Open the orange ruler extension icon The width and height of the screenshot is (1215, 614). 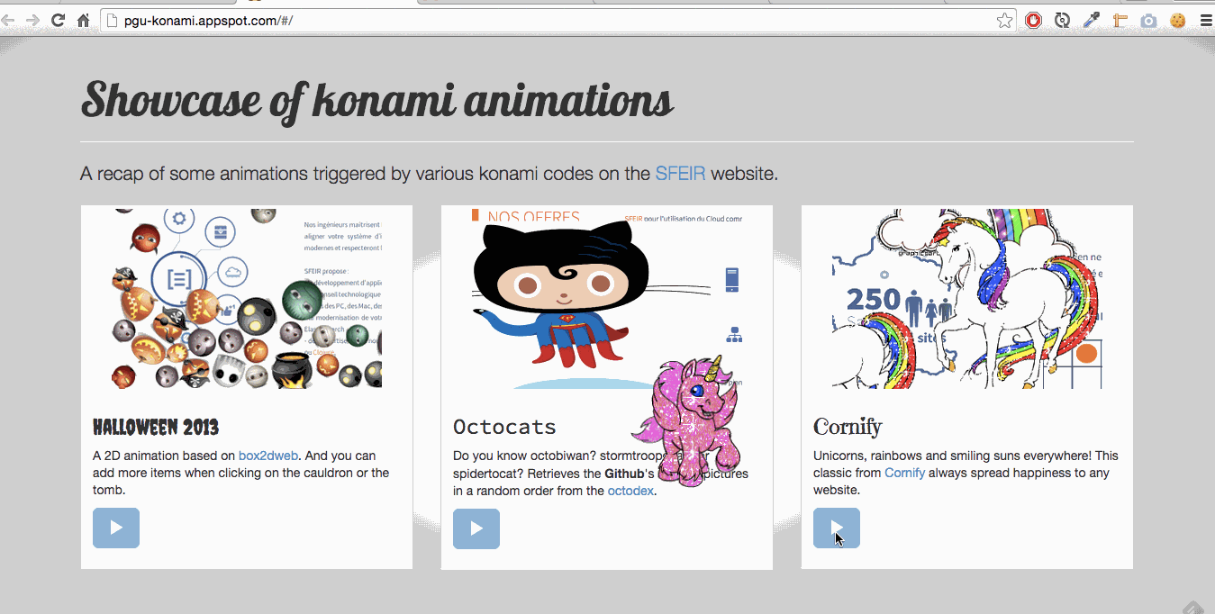coord(1120,20)
